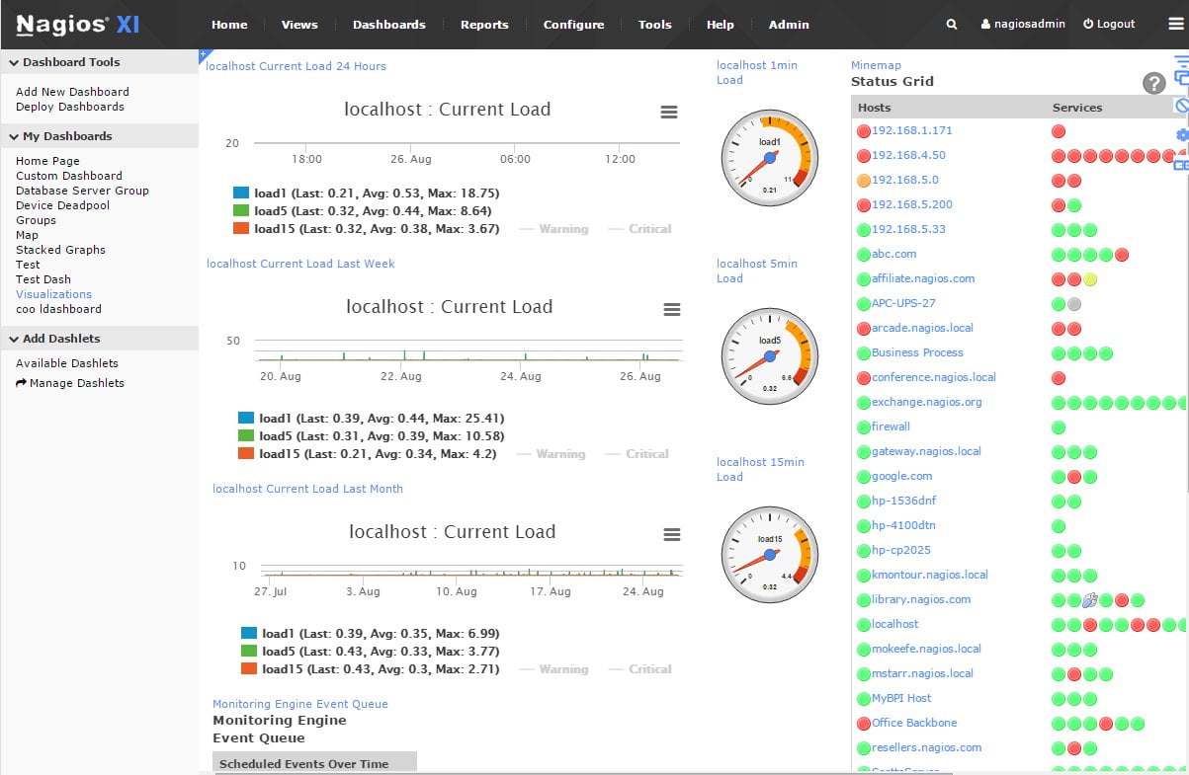Click the Warning legend in 24 Hours chart
Screen dimensions: 1189x775
553,229
